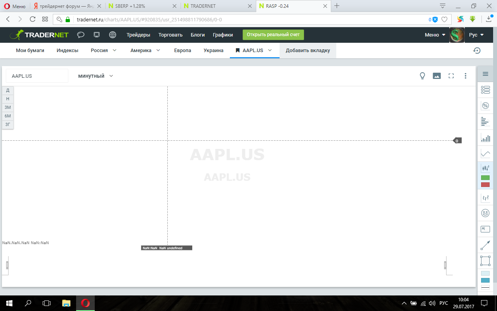
Task: Open the smiley emoji tool
Action: [485, 213]
